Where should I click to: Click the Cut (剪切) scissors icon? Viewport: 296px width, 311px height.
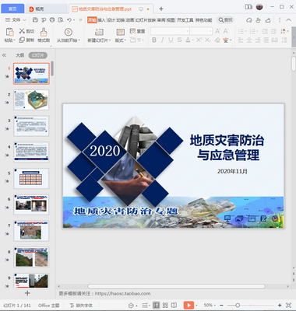click(x=22, y=31)
